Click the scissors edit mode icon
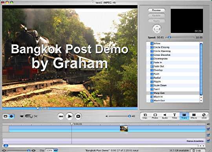This screenshot has width=212, height=152. pos(36,116)
